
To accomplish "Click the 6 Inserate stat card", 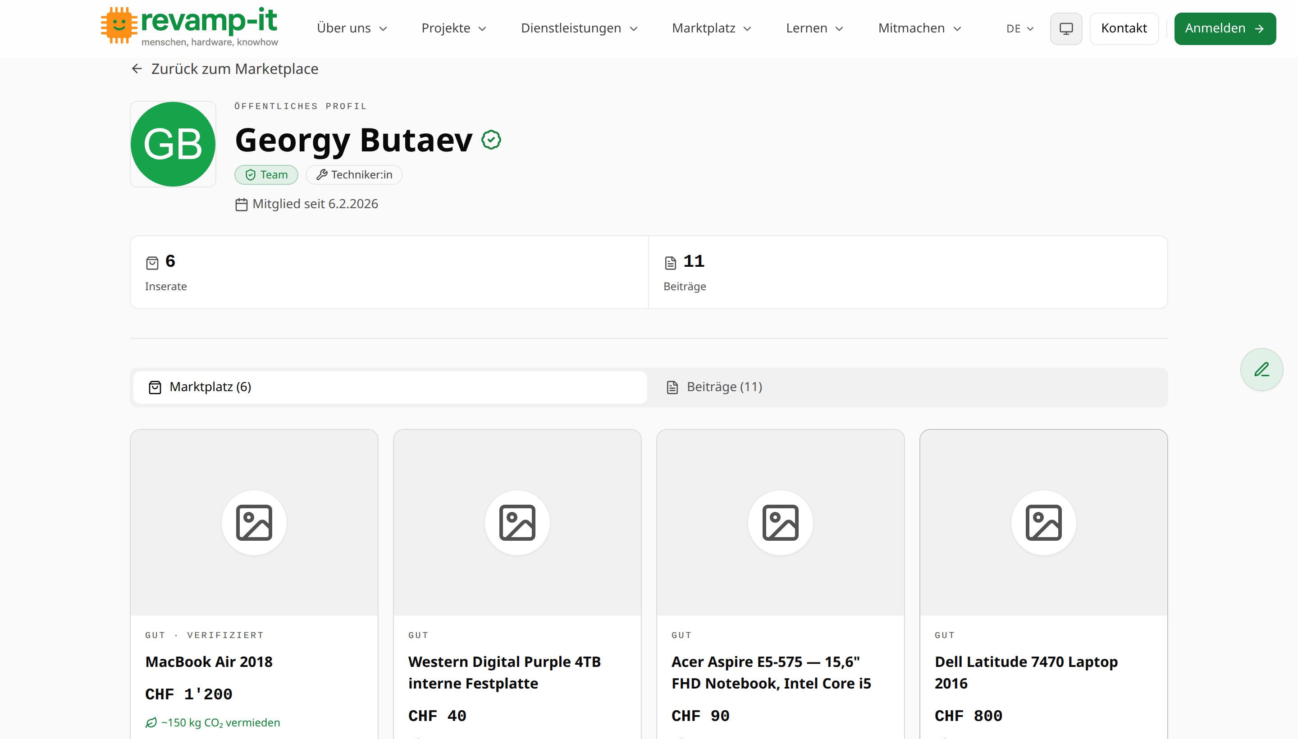I will pyautogui.click(x=389, y=272).
